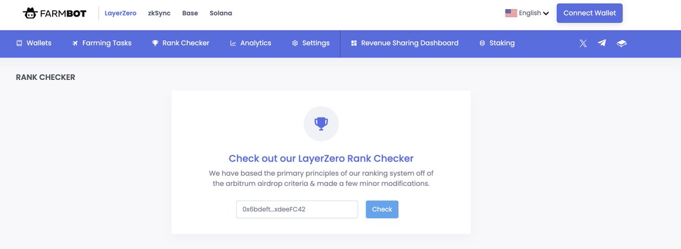
Task: Open the X (Twitter) social icon
Action: pos(583,43)
